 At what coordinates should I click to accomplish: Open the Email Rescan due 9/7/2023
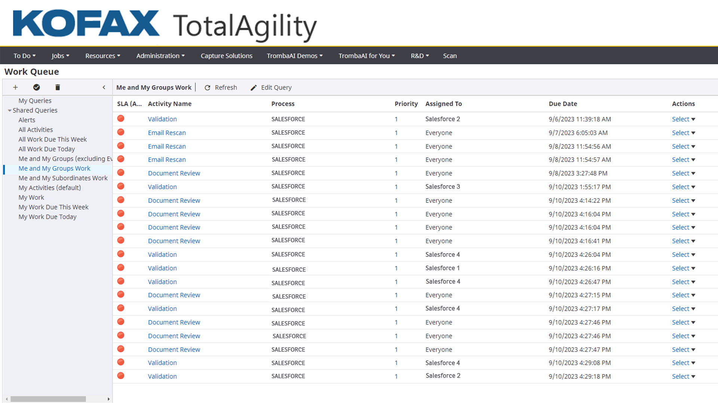point(166,133)
